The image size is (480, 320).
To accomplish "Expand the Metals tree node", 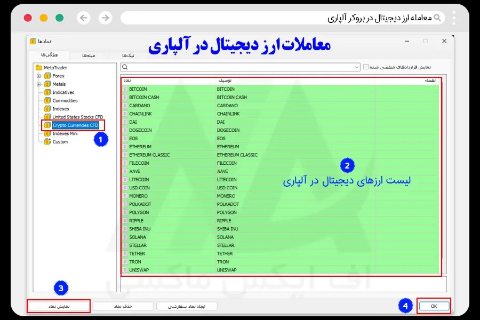I will [39, 84].
